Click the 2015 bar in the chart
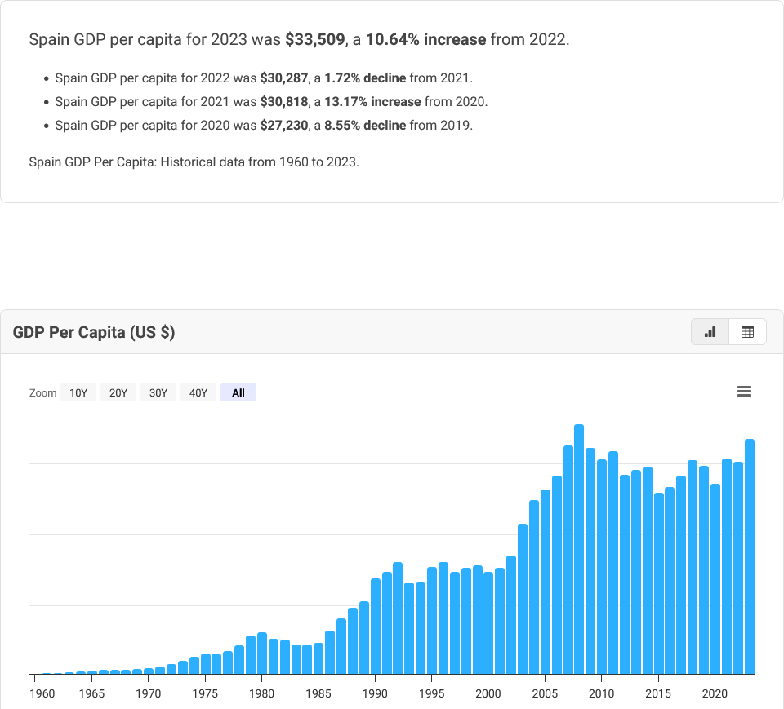This screenshot has height=709, width=784. pos(659,583)
